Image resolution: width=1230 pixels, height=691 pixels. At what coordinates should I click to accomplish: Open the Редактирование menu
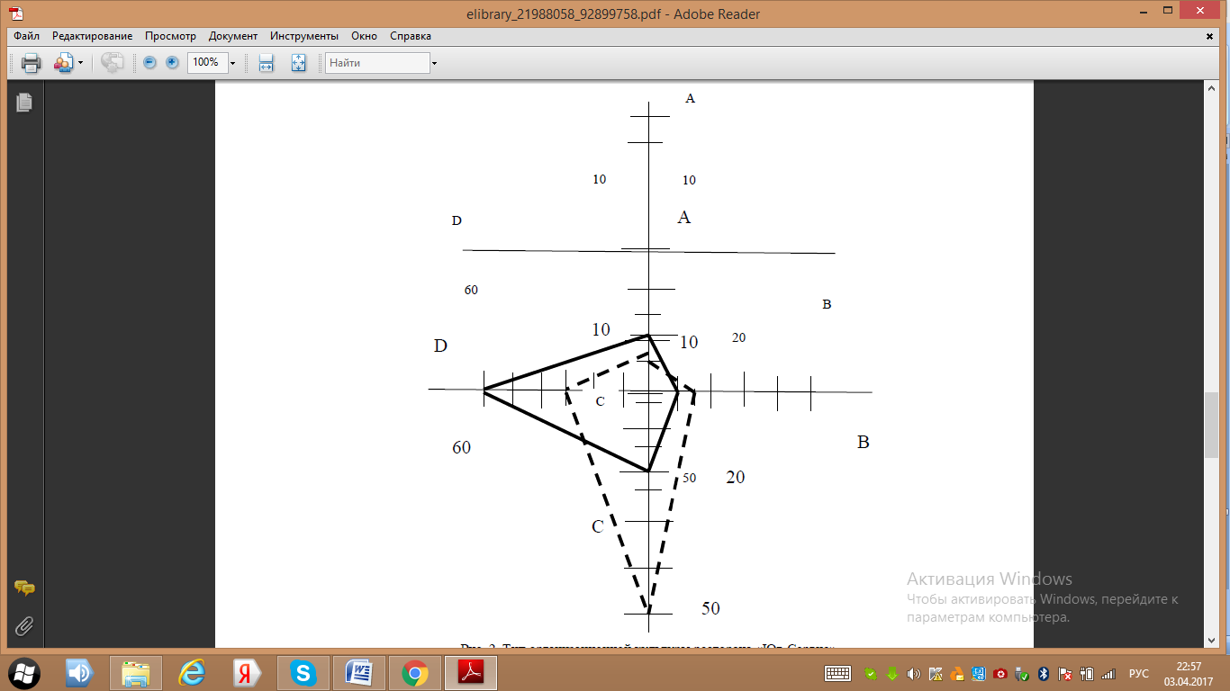92,36
